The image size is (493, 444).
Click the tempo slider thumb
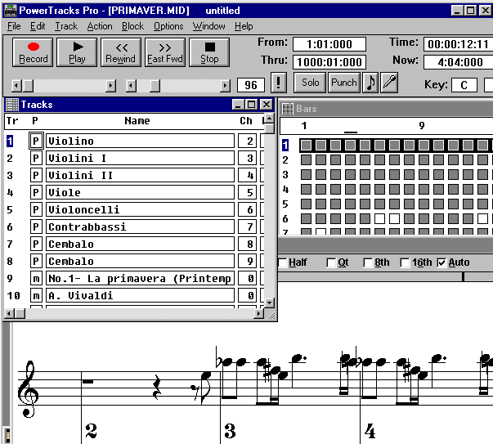coord(155,86)
